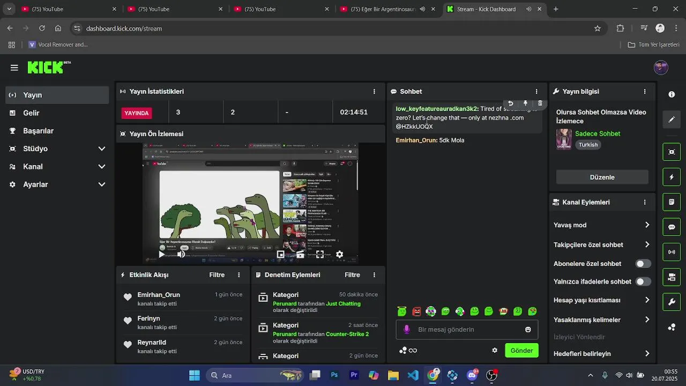Click the Turkish language tag

click(588, 145)
